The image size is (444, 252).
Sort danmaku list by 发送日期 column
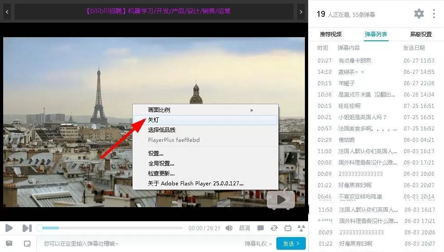tap(414, 48)
